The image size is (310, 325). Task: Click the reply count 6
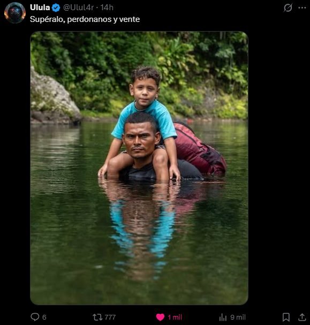point(44,317)
